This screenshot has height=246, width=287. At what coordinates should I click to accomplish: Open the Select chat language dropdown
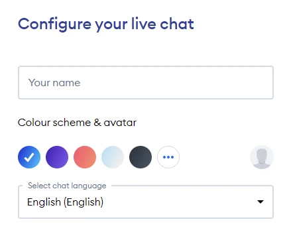pos(146,202)
